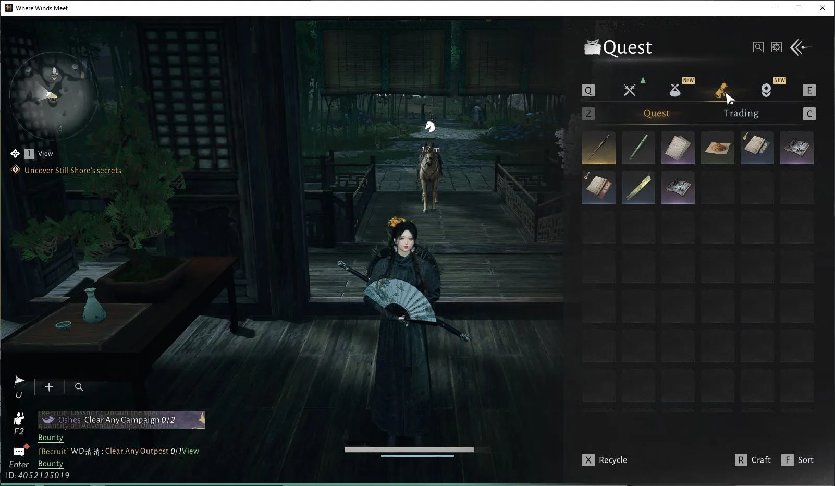The image size is (835, 486).
Task: Click the white flag icon above U
Action: point(19,381)
